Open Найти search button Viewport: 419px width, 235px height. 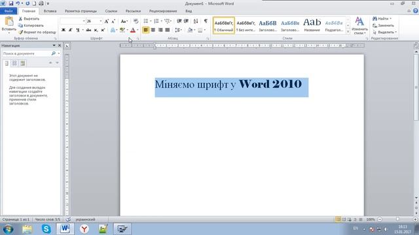pos(382,19)
